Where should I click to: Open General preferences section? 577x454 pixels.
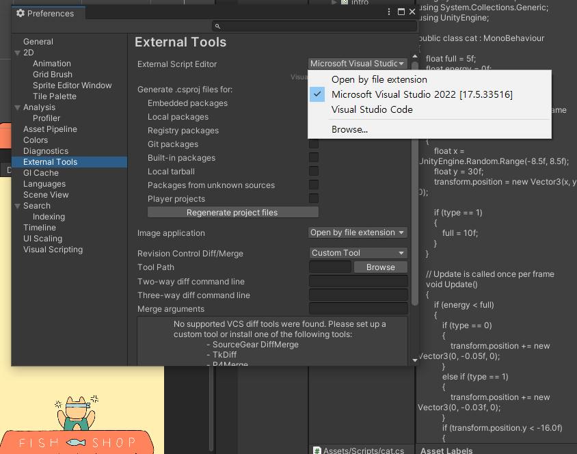click(38, 42)
